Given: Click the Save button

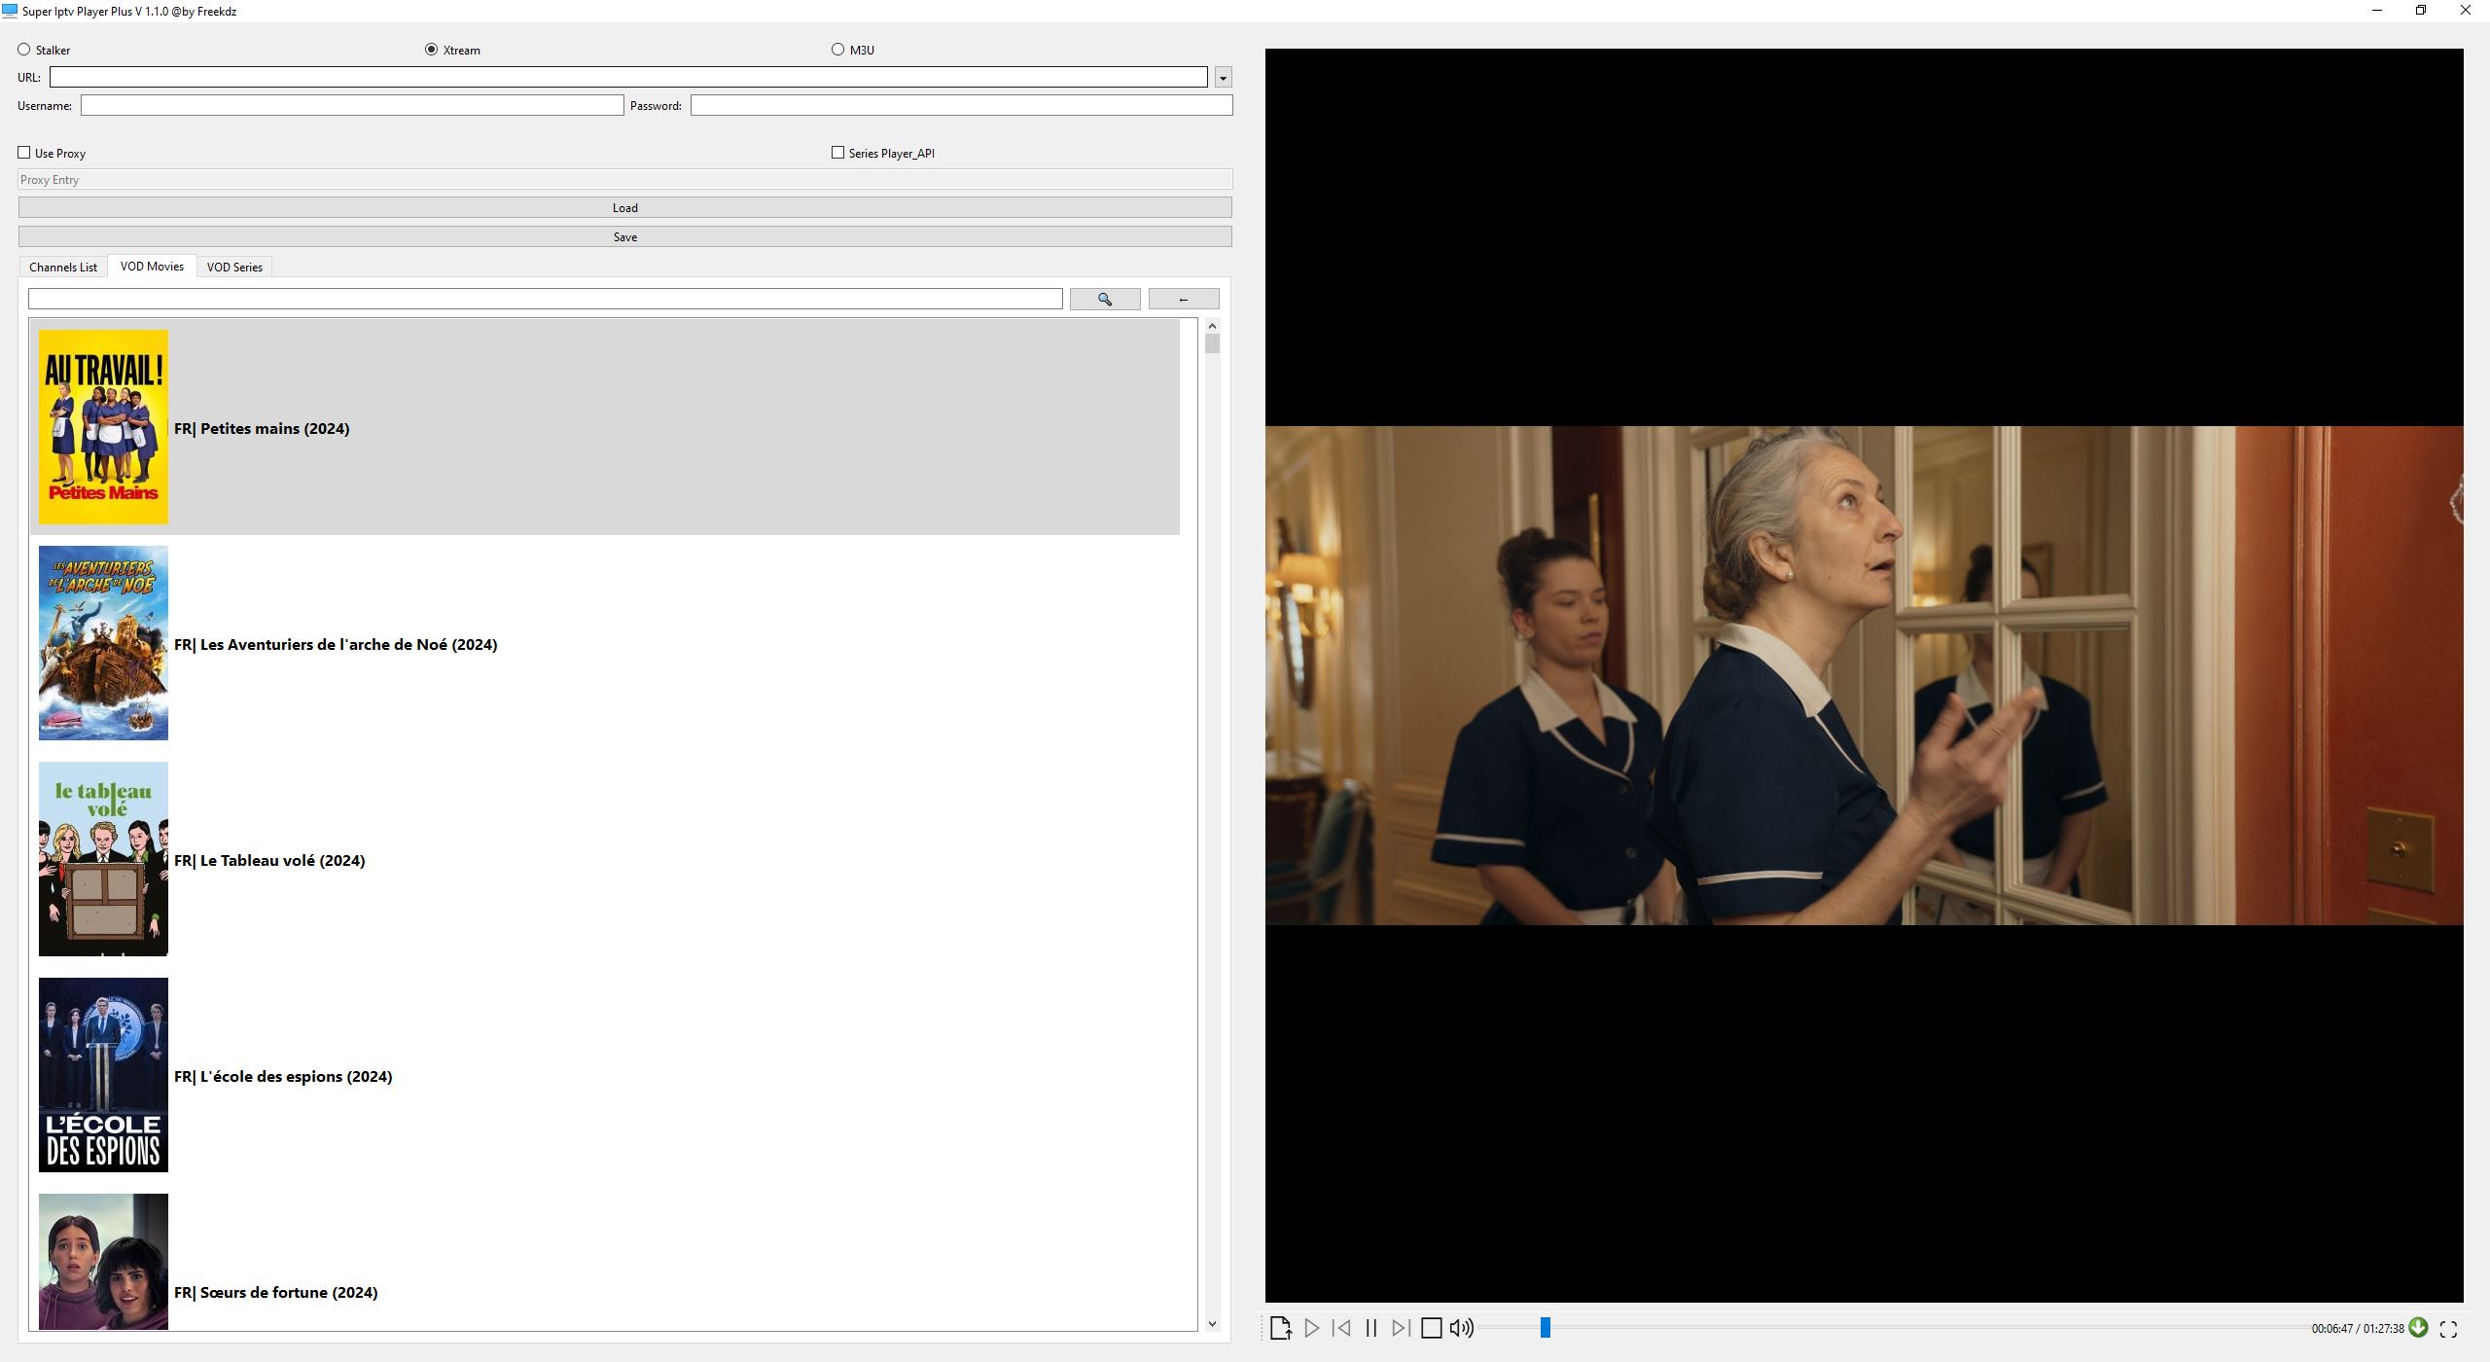Looking at the screenshot, I should [625, 236].
